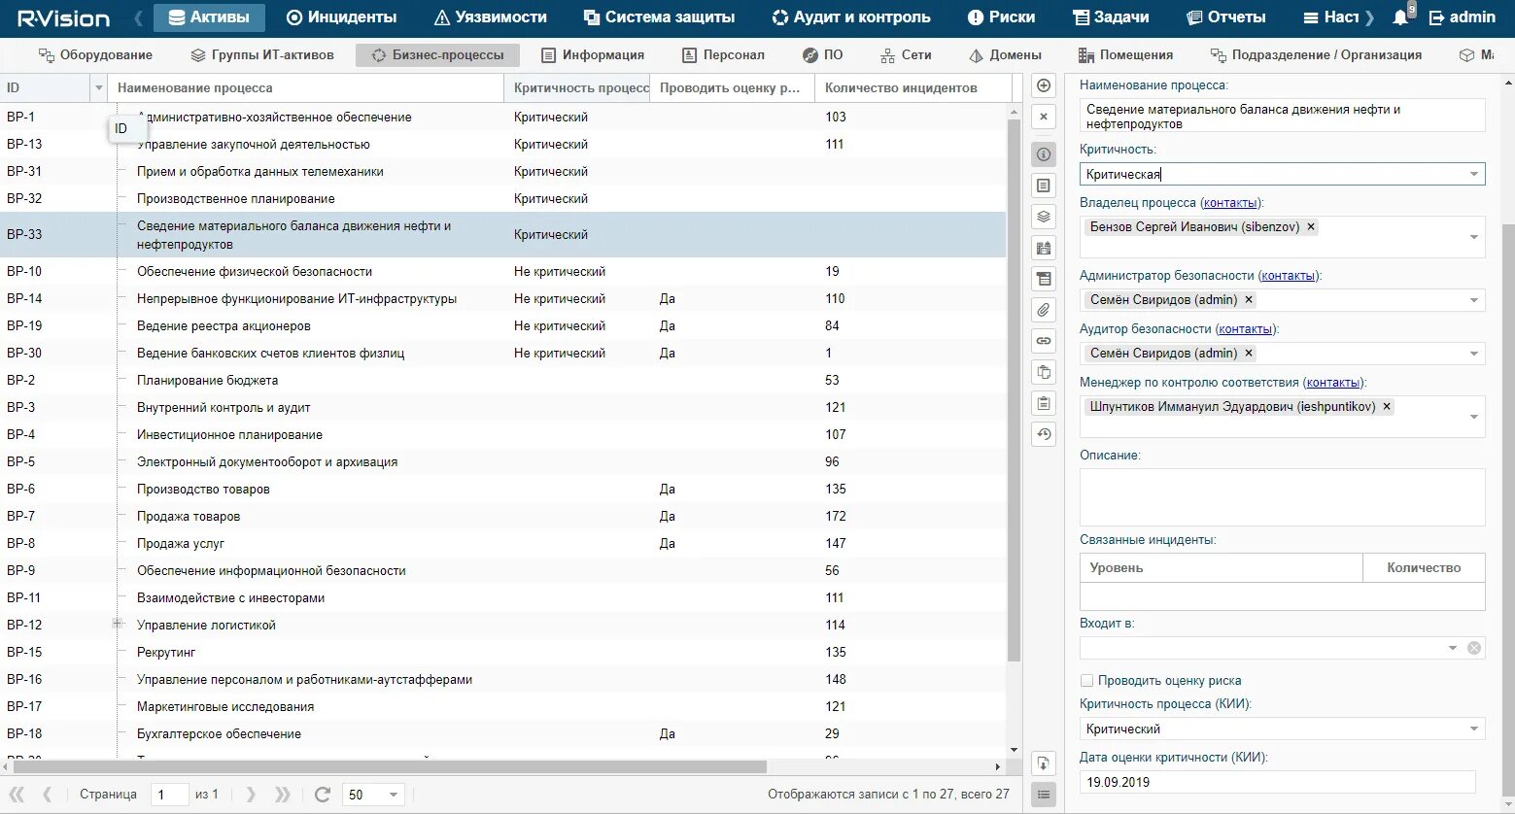Click the контакты link next to Администратор безопасности

(x=1288, y=276)
